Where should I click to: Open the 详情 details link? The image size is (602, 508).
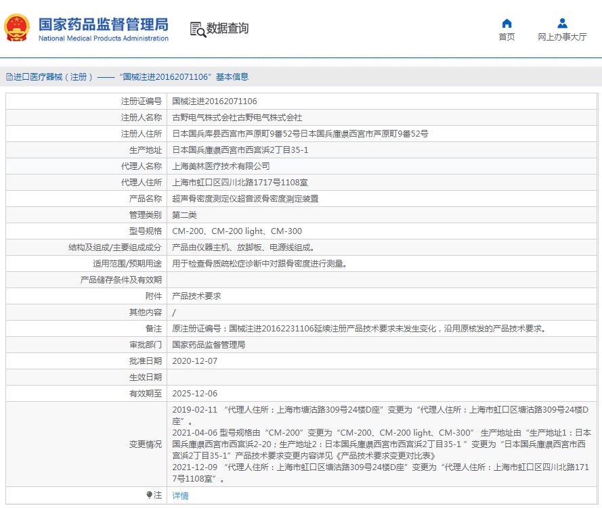click(x=180, y=496)
